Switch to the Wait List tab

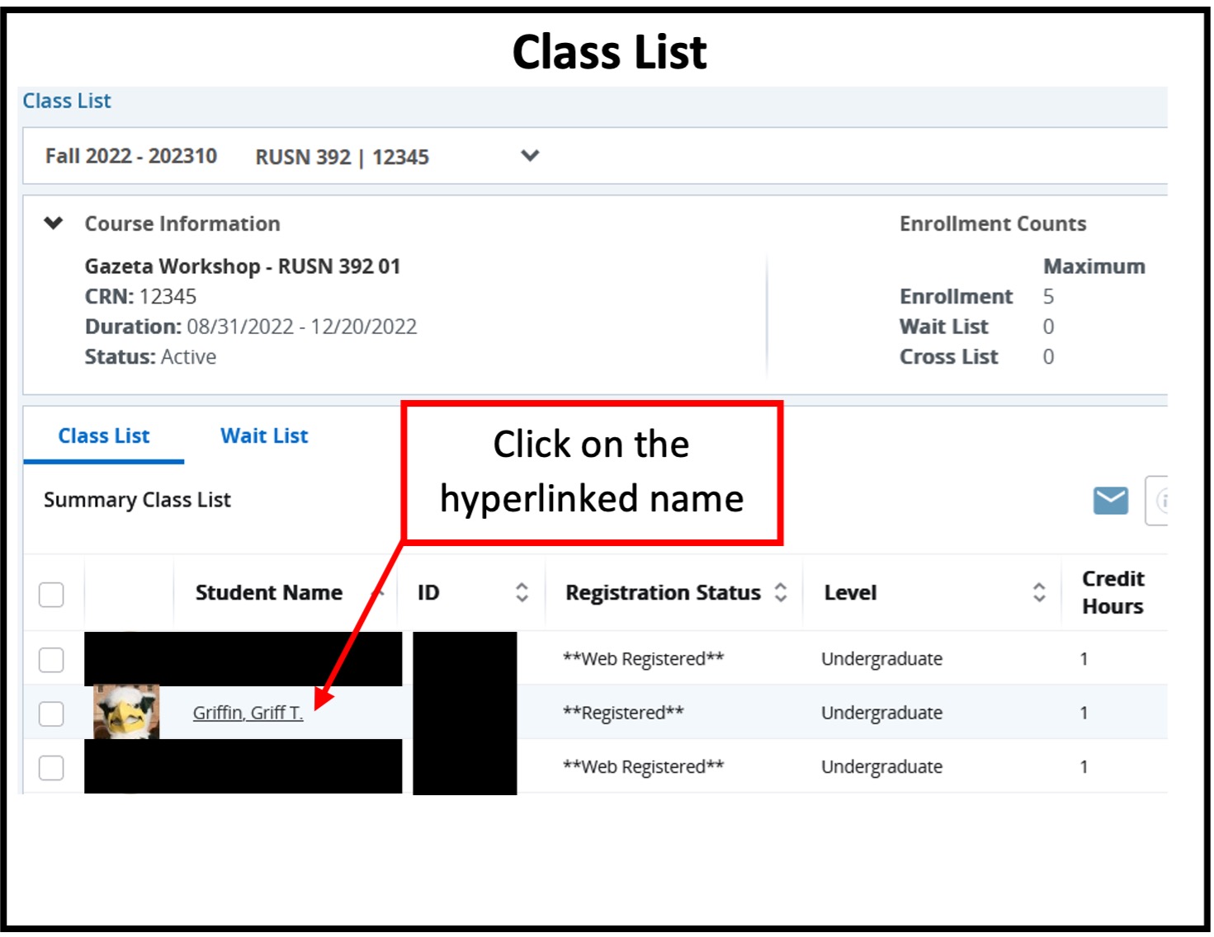[263, 436]
